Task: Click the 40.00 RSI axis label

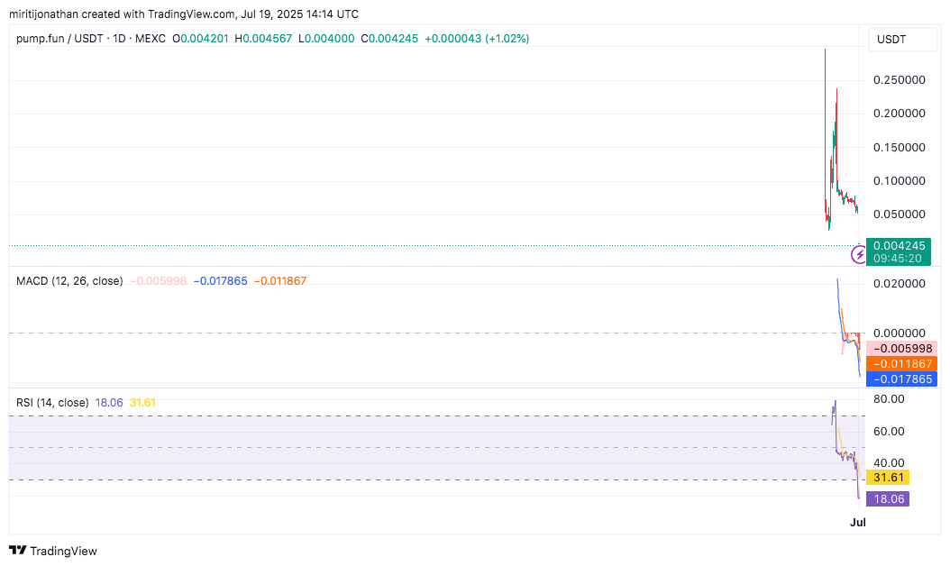Action: coord(889,463)
